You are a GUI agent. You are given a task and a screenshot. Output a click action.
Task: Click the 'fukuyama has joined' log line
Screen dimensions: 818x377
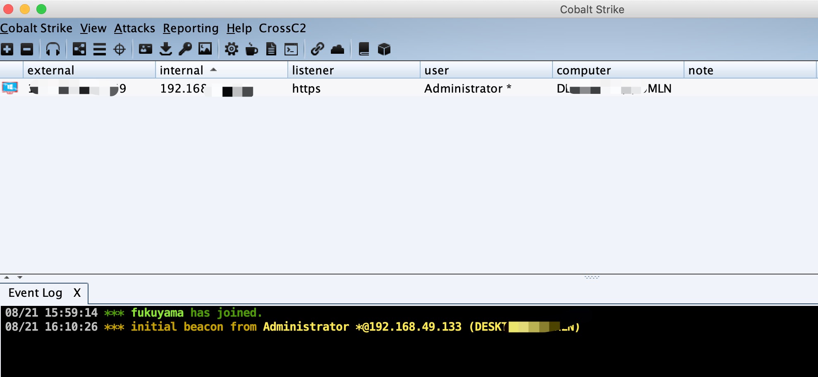tap(134, 313)
